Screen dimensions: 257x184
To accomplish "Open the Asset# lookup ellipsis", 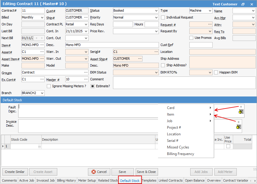I will (42, 52).
